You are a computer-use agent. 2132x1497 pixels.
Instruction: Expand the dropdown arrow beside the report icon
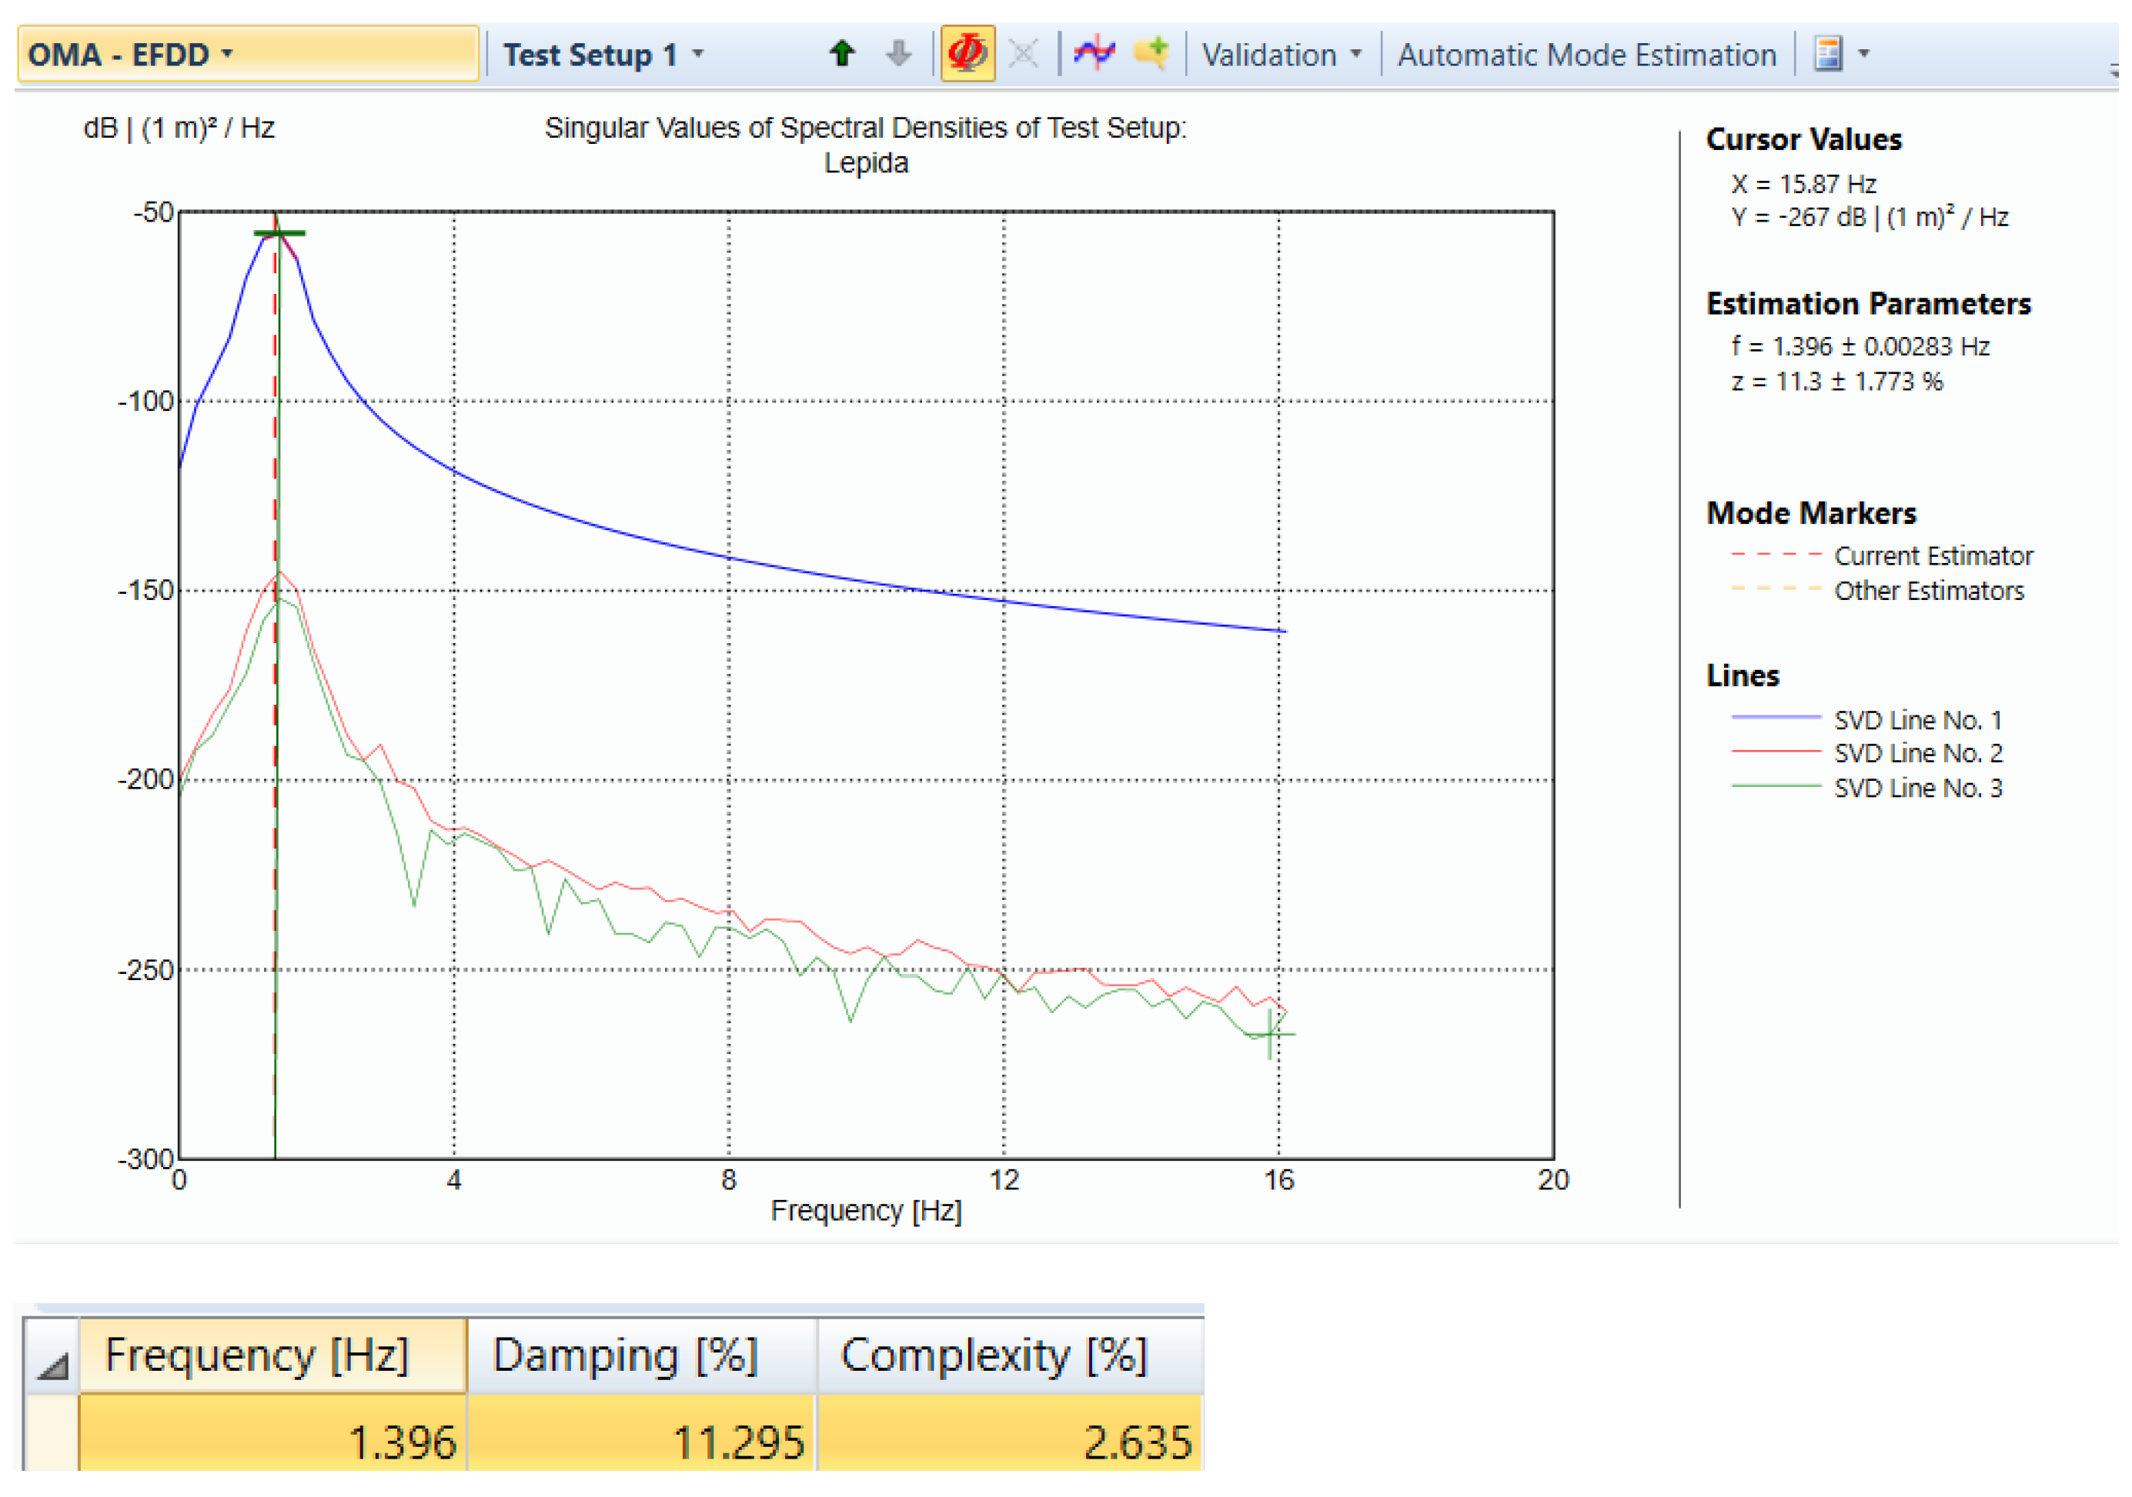(x=1866, y=54)
